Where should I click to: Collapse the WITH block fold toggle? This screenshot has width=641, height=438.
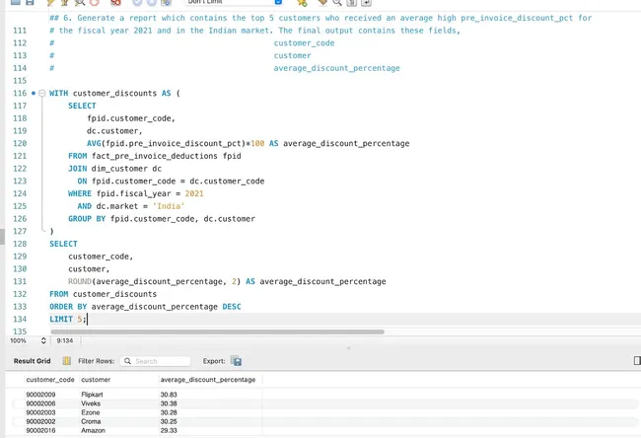pos(41,93)
